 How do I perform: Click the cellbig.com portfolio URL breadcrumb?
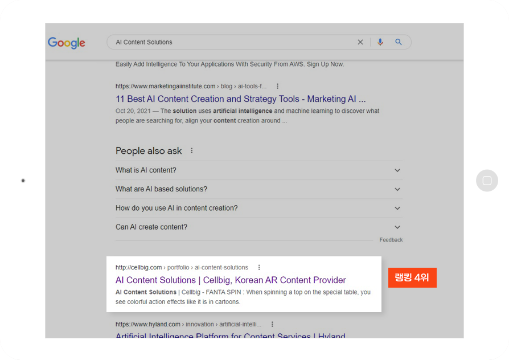[x=182, y=267]
